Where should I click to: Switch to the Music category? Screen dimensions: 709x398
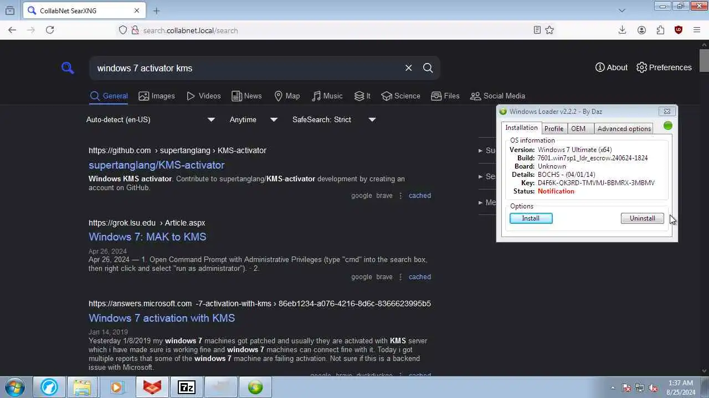pyautogui.click(x=327, y=96)
